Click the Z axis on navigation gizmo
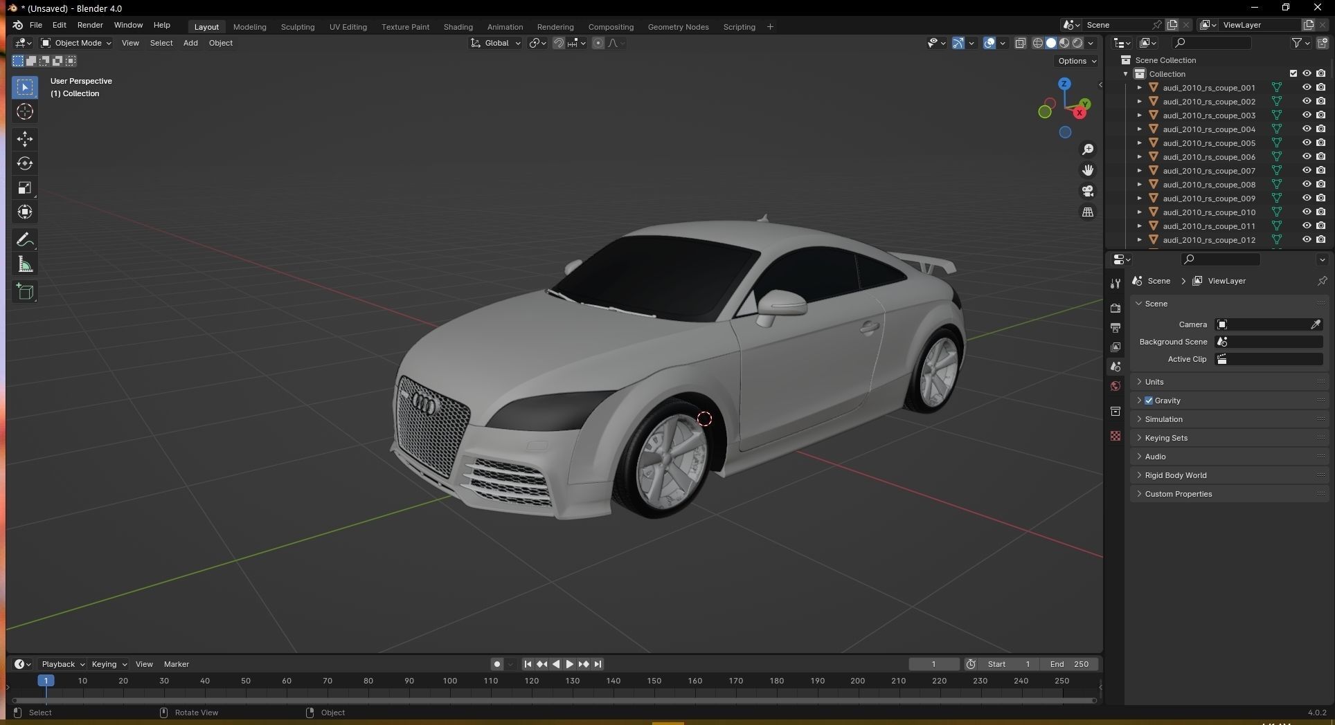The height and width of the screenshot is (725, 1335). pyautogui.click(x=1064, y=84)
